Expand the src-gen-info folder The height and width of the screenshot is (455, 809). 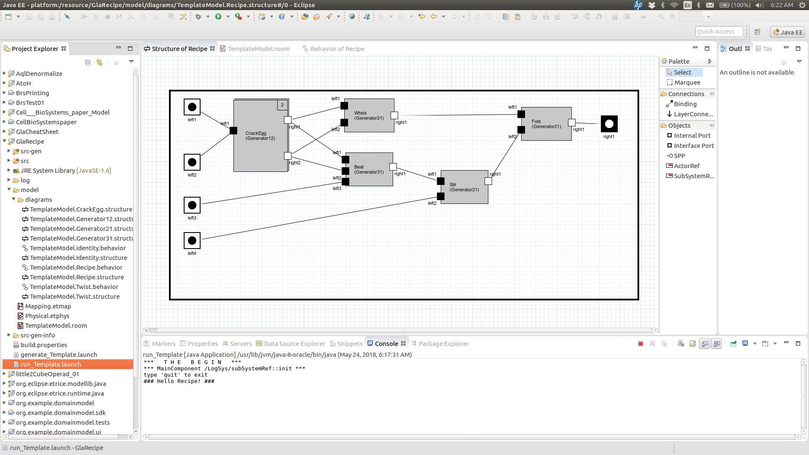coord(9,335)
